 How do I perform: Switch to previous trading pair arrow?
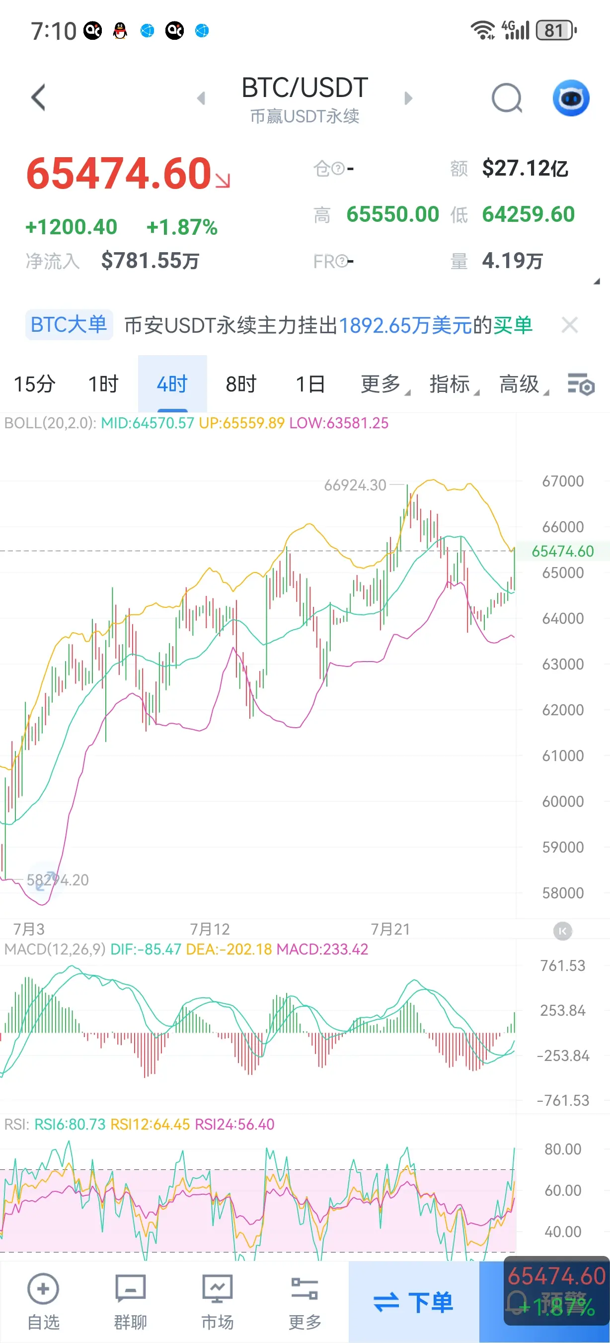tap(201, 98)
